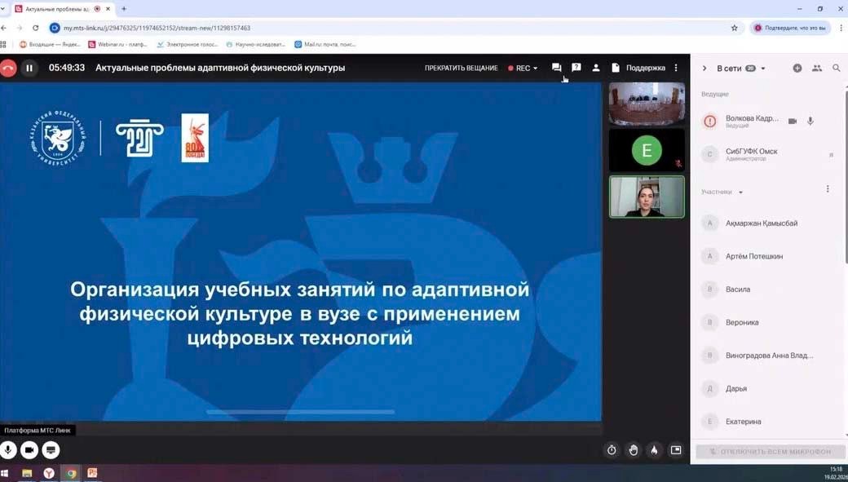Click the camera icon next to Волкова Кадр...

[792, 121]
